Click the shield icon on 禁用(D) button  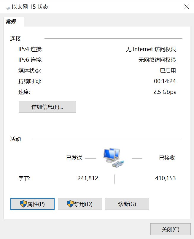pyautogui.click(x=70, y=204)
